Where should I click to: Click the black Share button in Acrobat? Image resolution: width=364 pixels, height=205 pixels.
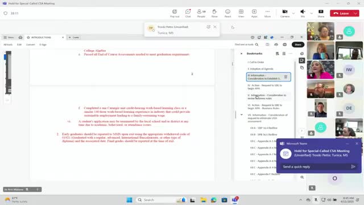coord(298,44)
